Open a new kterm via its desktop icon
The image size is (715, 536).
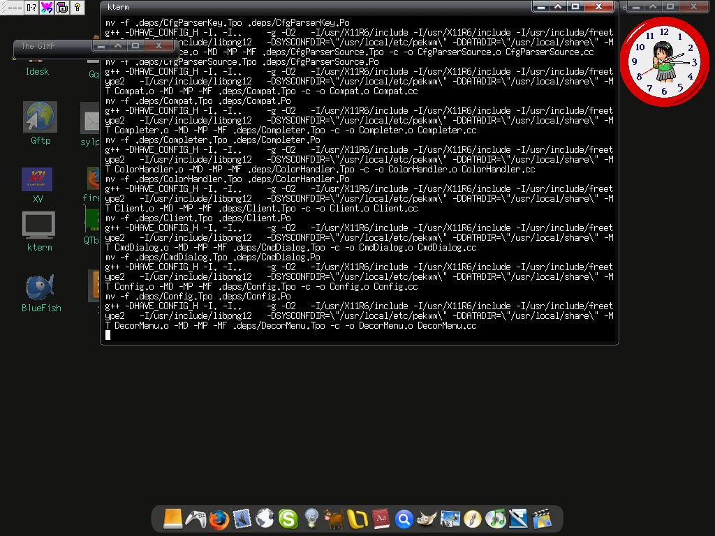(x=37, y=225)
